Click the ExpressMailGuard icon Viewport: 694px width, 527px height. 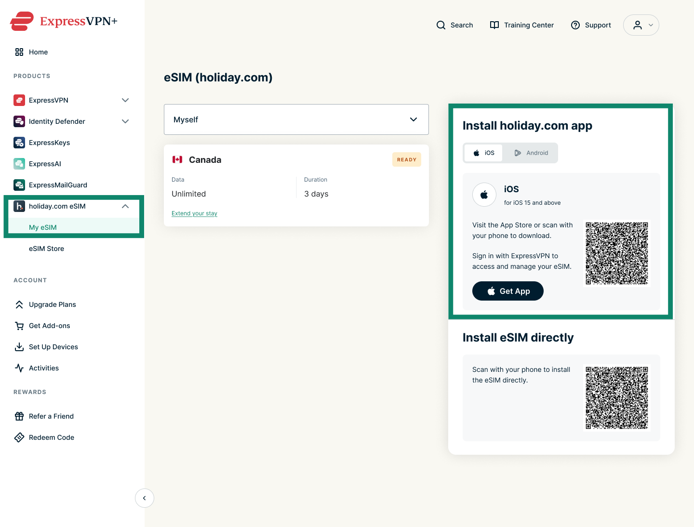point(19,185)
